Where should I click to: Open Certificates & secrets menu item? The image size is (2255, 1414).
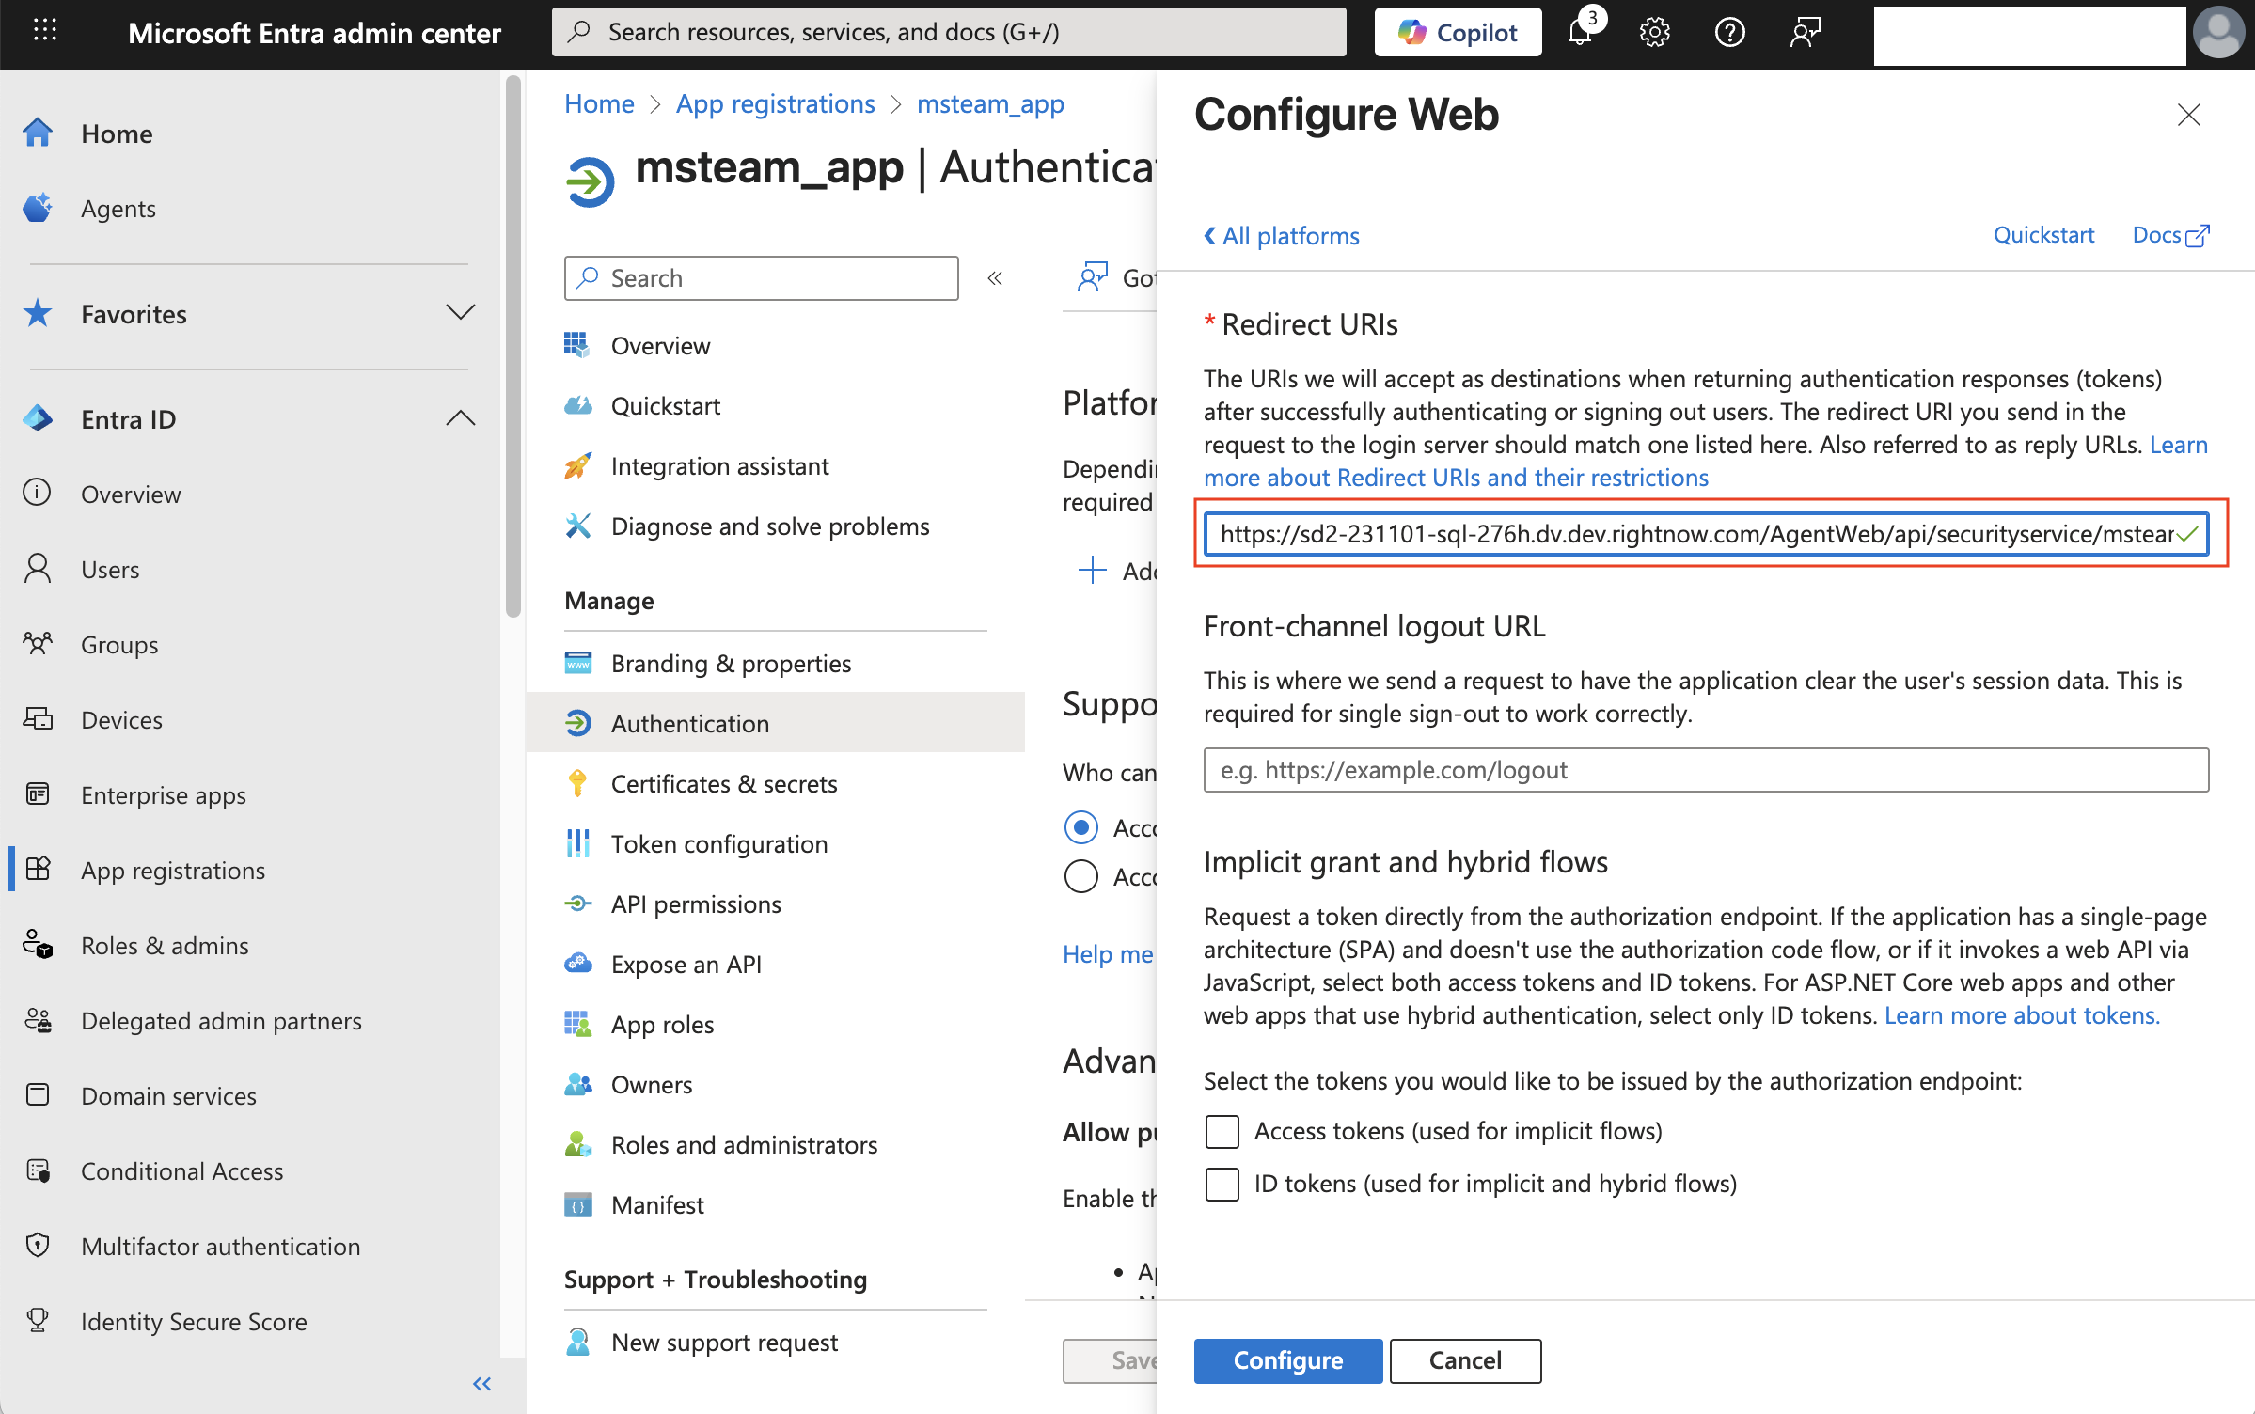723,783
